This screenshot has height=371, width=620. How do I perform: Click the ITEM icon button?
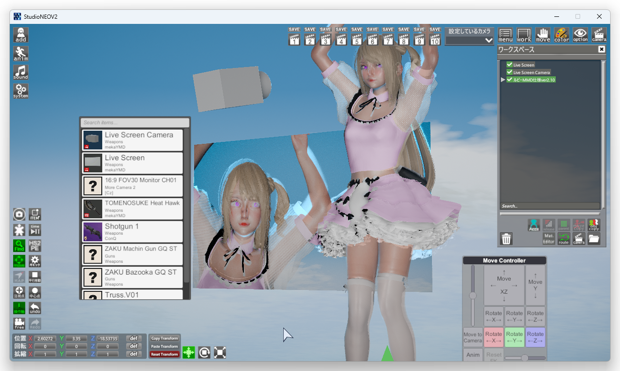(x=35, y=215)
